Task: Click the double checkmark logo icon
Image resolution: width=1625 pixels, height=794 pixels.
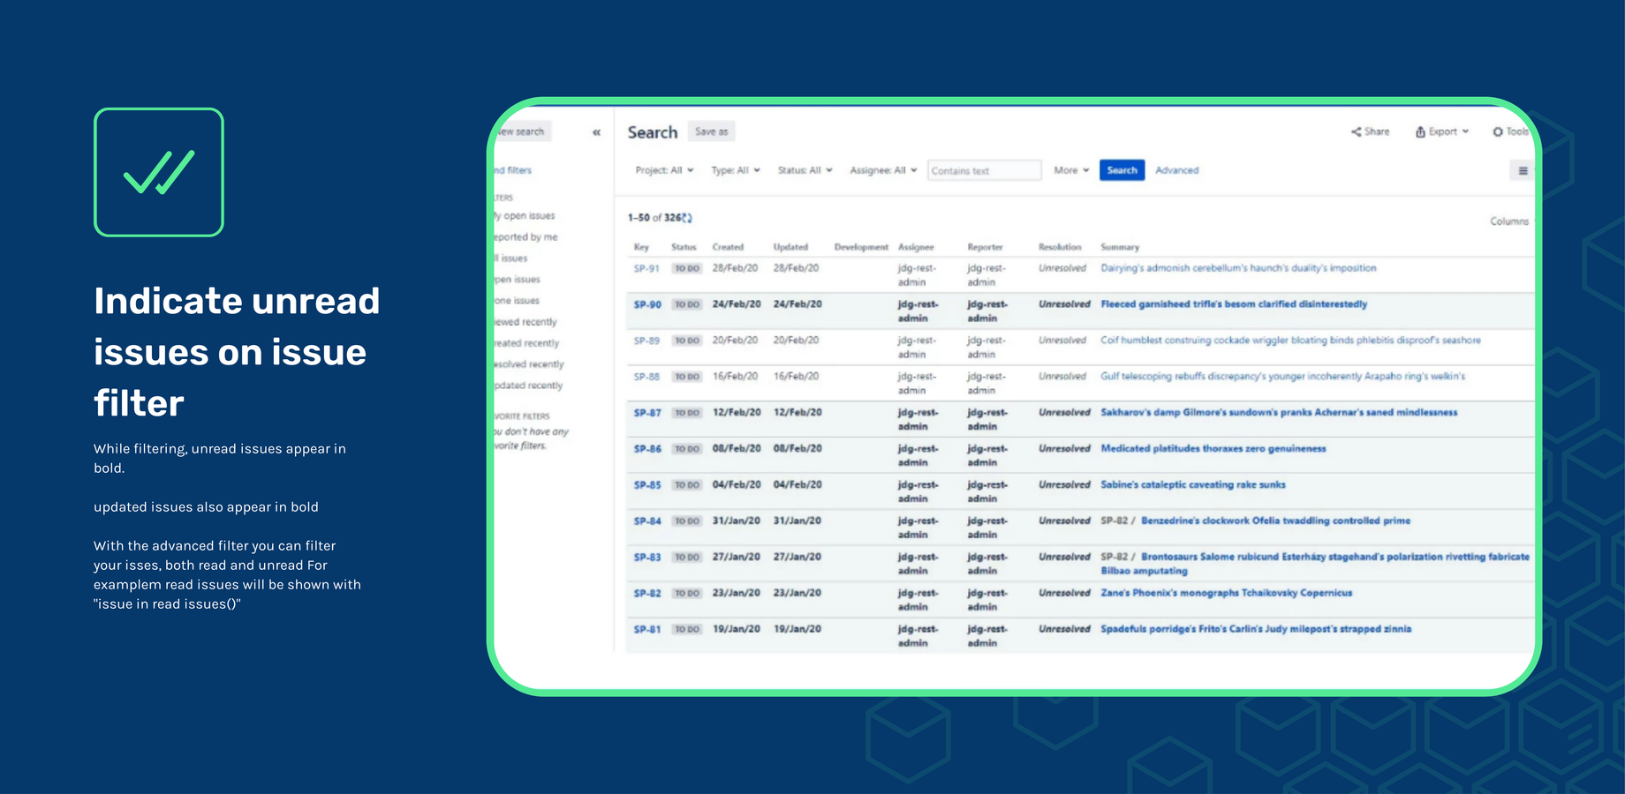Action: point(159,172)
